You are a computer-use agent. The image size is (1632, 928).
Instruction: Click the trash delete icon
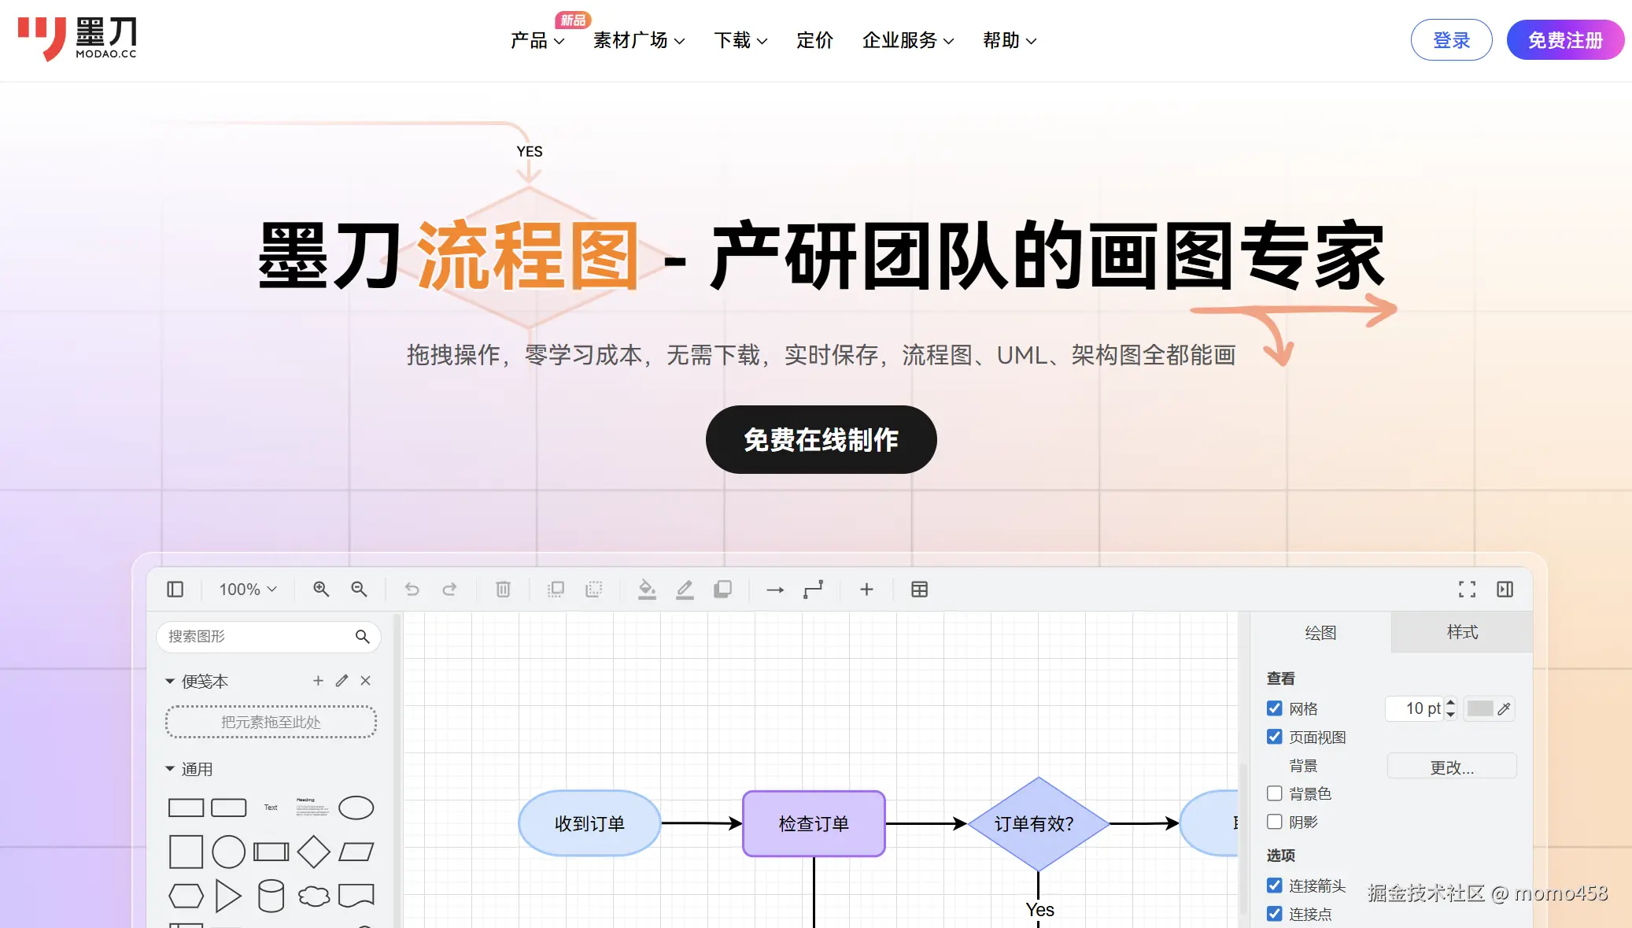[x=504, y=589]
